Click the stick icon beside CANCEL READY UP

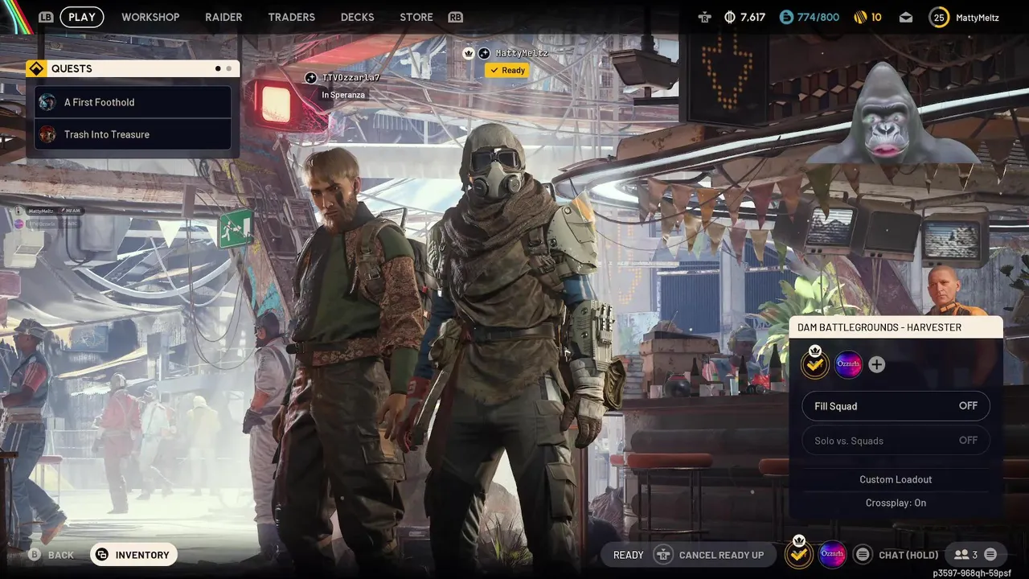pos(663,555)
